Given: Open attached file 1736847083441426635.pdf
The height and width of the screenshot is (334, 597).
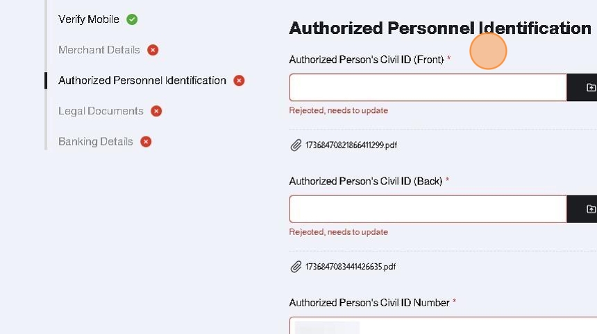Looking at the screenshot, I should click(x=351, y=267).
